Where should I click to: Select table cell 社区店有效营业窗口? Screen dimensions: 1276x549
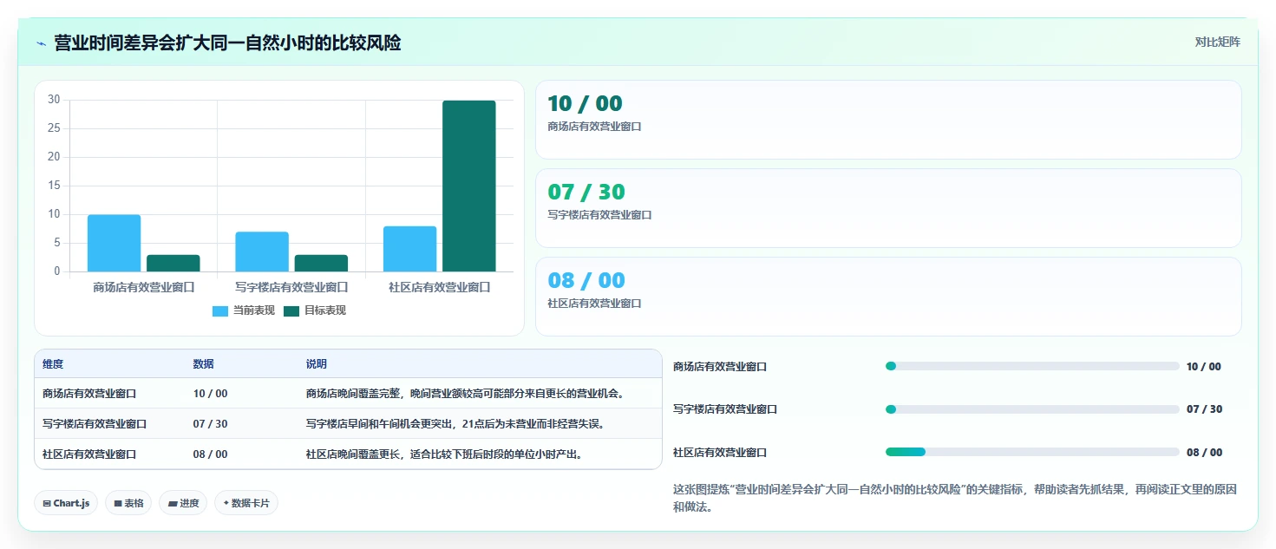[89, 454]
